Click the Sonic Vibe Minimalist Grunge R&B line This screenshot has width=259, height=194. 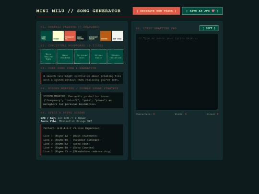tap(66, 121)
